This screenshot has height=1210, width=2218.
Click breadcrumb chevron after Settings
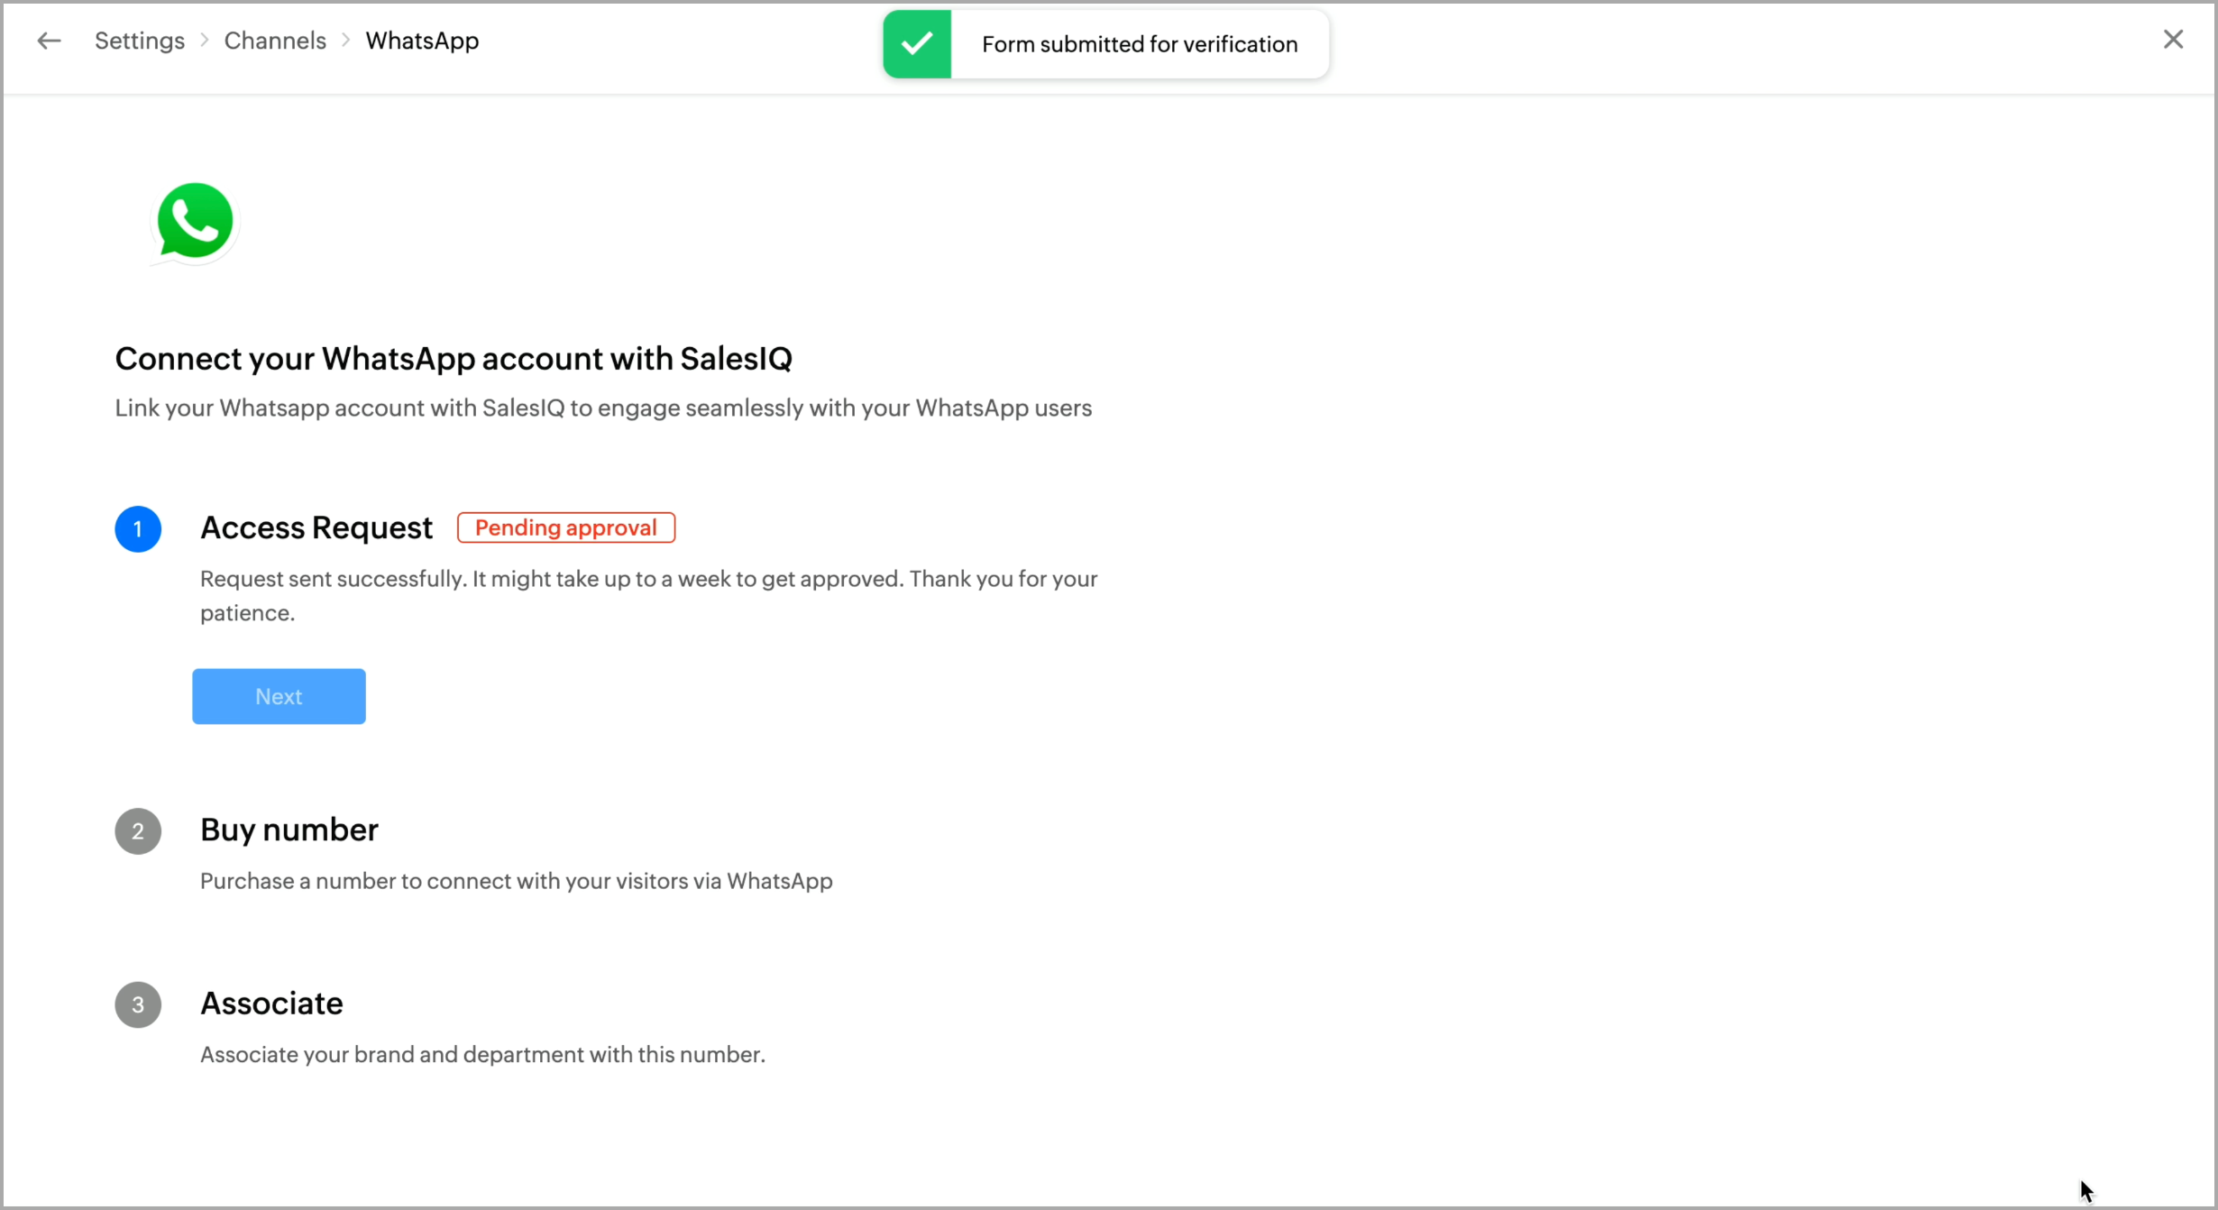205,41
